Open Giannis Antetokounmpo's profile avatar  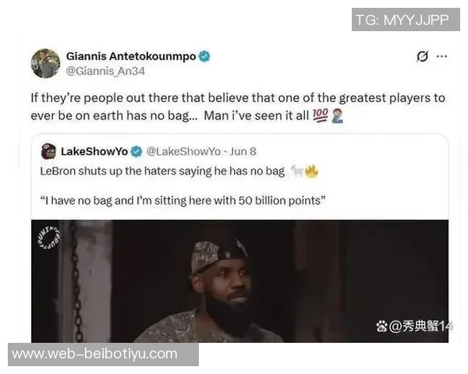[x=45, y=64]
